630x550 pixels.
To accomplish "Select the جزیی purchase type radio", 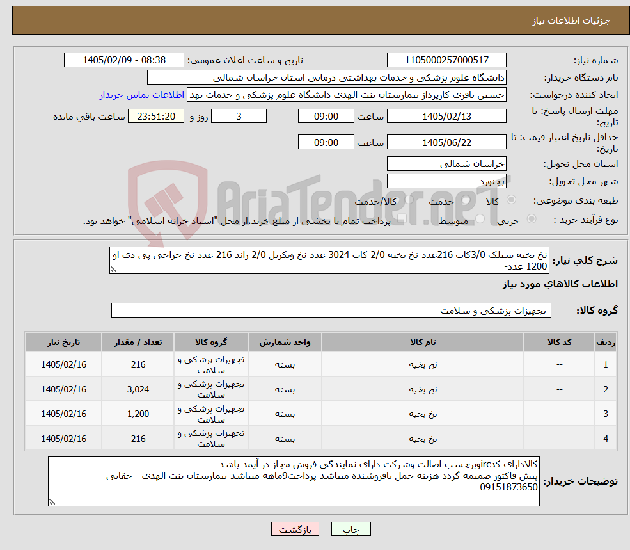I will click(531, 219).
